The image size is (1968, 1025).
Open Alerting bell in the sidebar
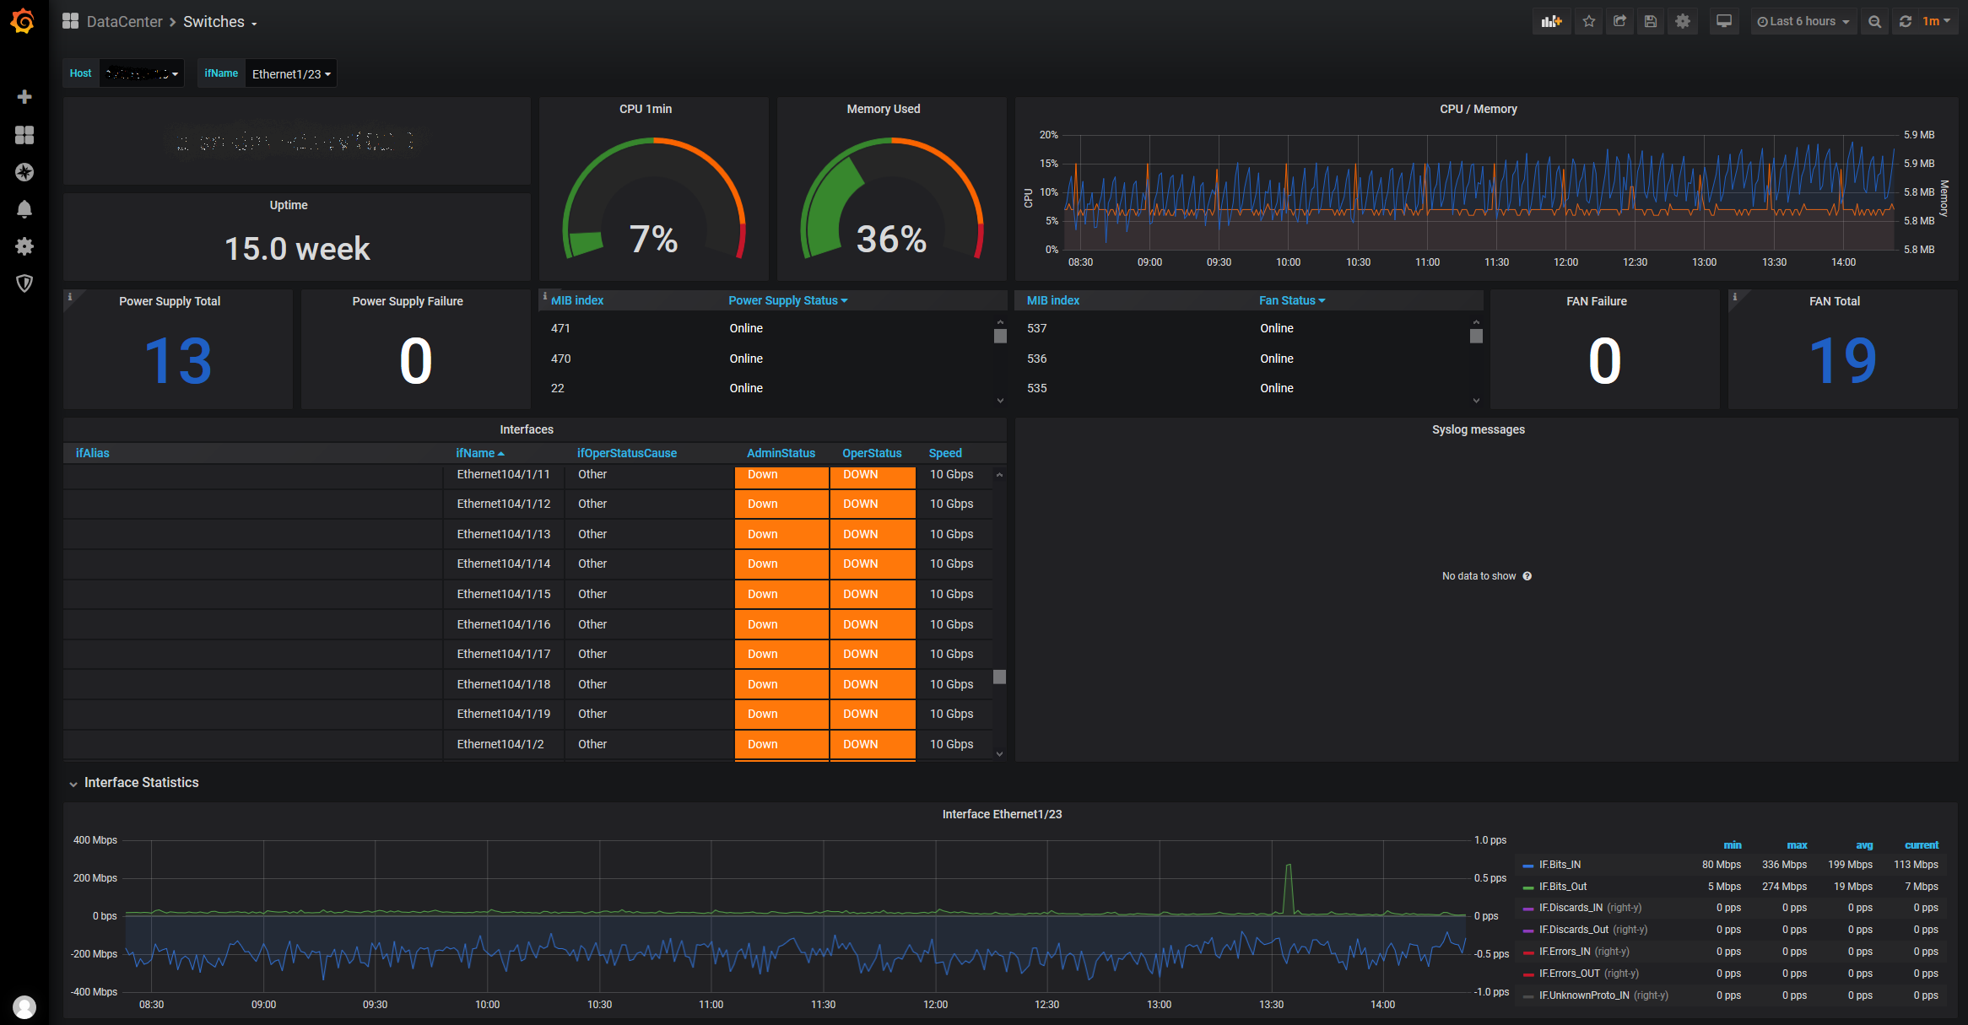pyautogui.click(x=24, y=209)
